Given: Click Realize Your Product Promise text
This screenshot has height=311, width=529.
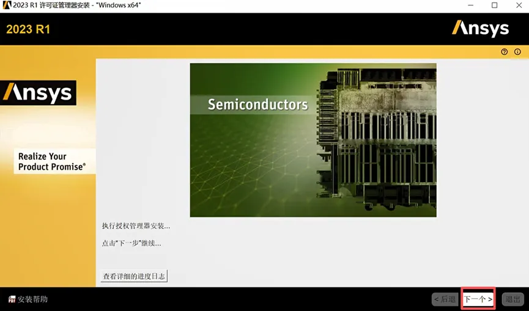Looking at the screenshot, I should click(52, 161).
